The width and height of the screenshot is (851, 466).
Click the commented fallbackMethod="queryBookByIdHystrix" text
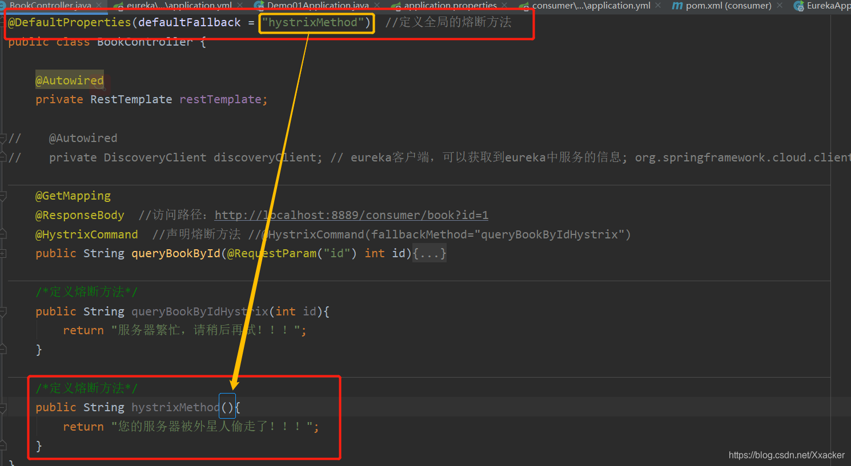point(498,234)
